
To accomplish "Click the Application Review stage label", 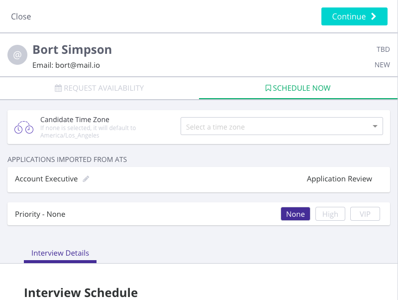I will pos(339,179).
